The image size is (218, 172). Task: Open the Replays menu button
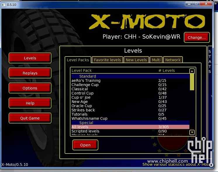(x=30, y=73)
